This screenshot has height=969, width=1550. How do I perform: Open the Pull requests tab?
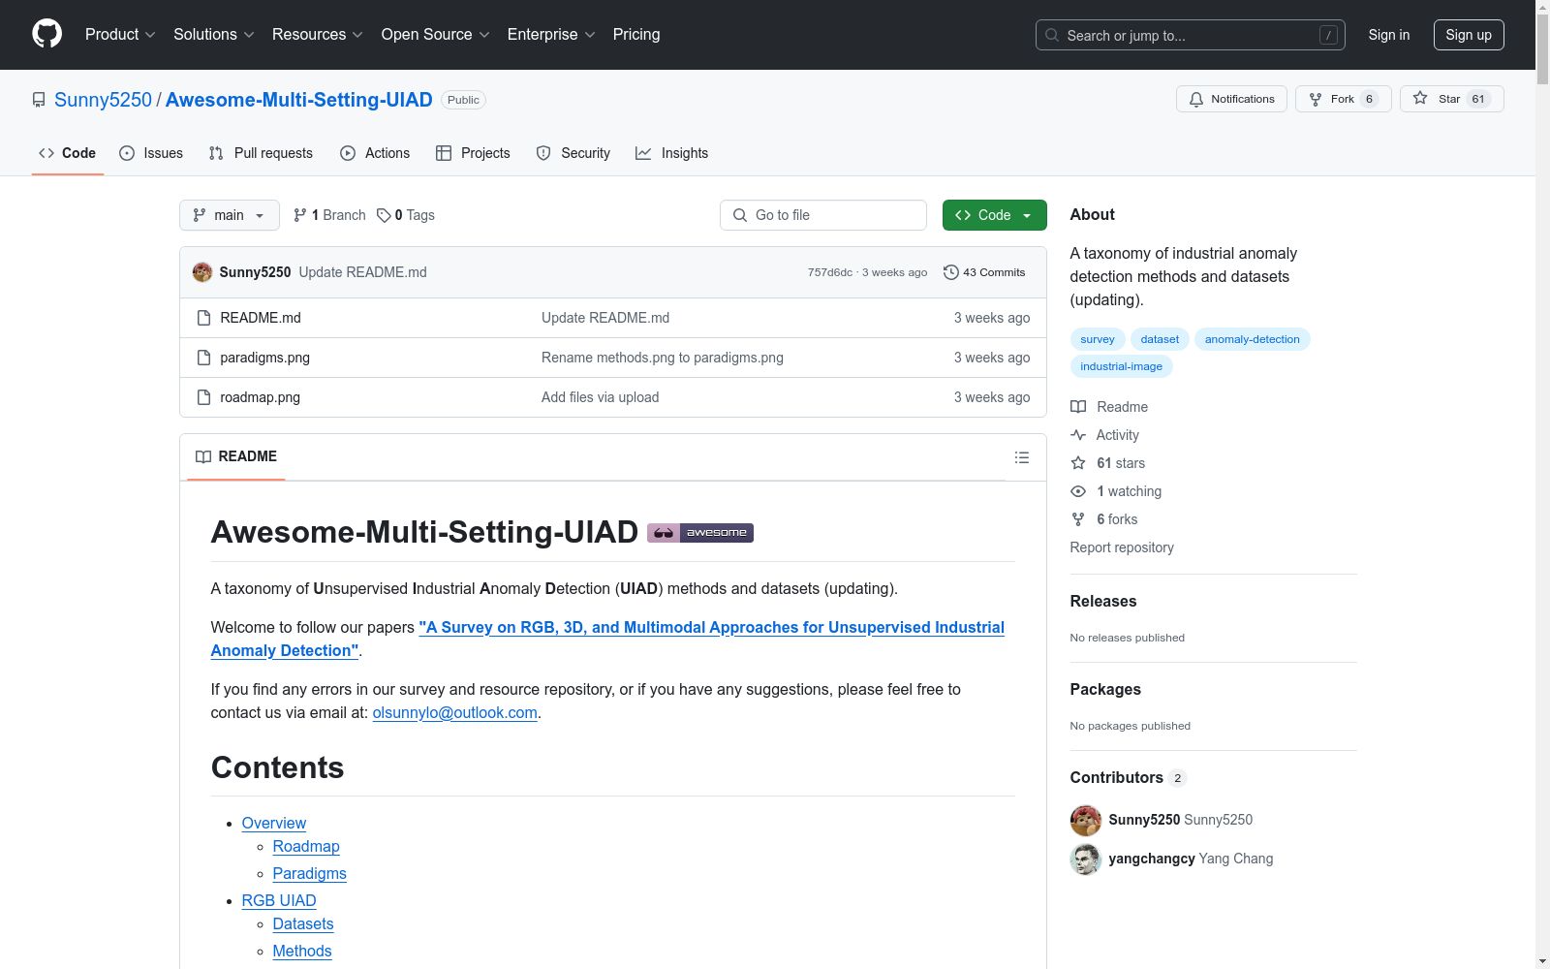261,153
